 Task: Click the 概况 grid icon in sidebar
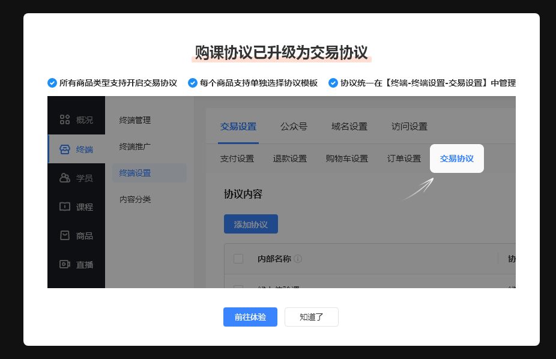[64, 119]
